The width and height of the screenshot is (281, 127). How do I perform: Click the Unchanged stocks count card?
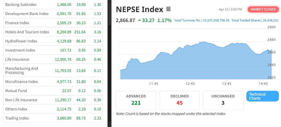coord(223,100)
